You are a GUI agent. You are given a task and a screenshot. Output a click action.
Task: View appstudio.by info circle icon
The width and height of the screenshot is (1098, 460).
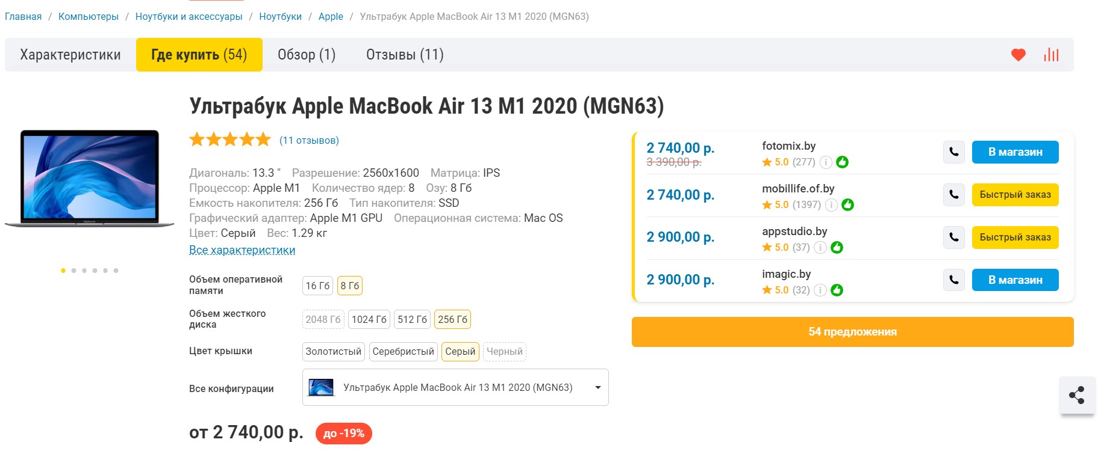[820, 248]
